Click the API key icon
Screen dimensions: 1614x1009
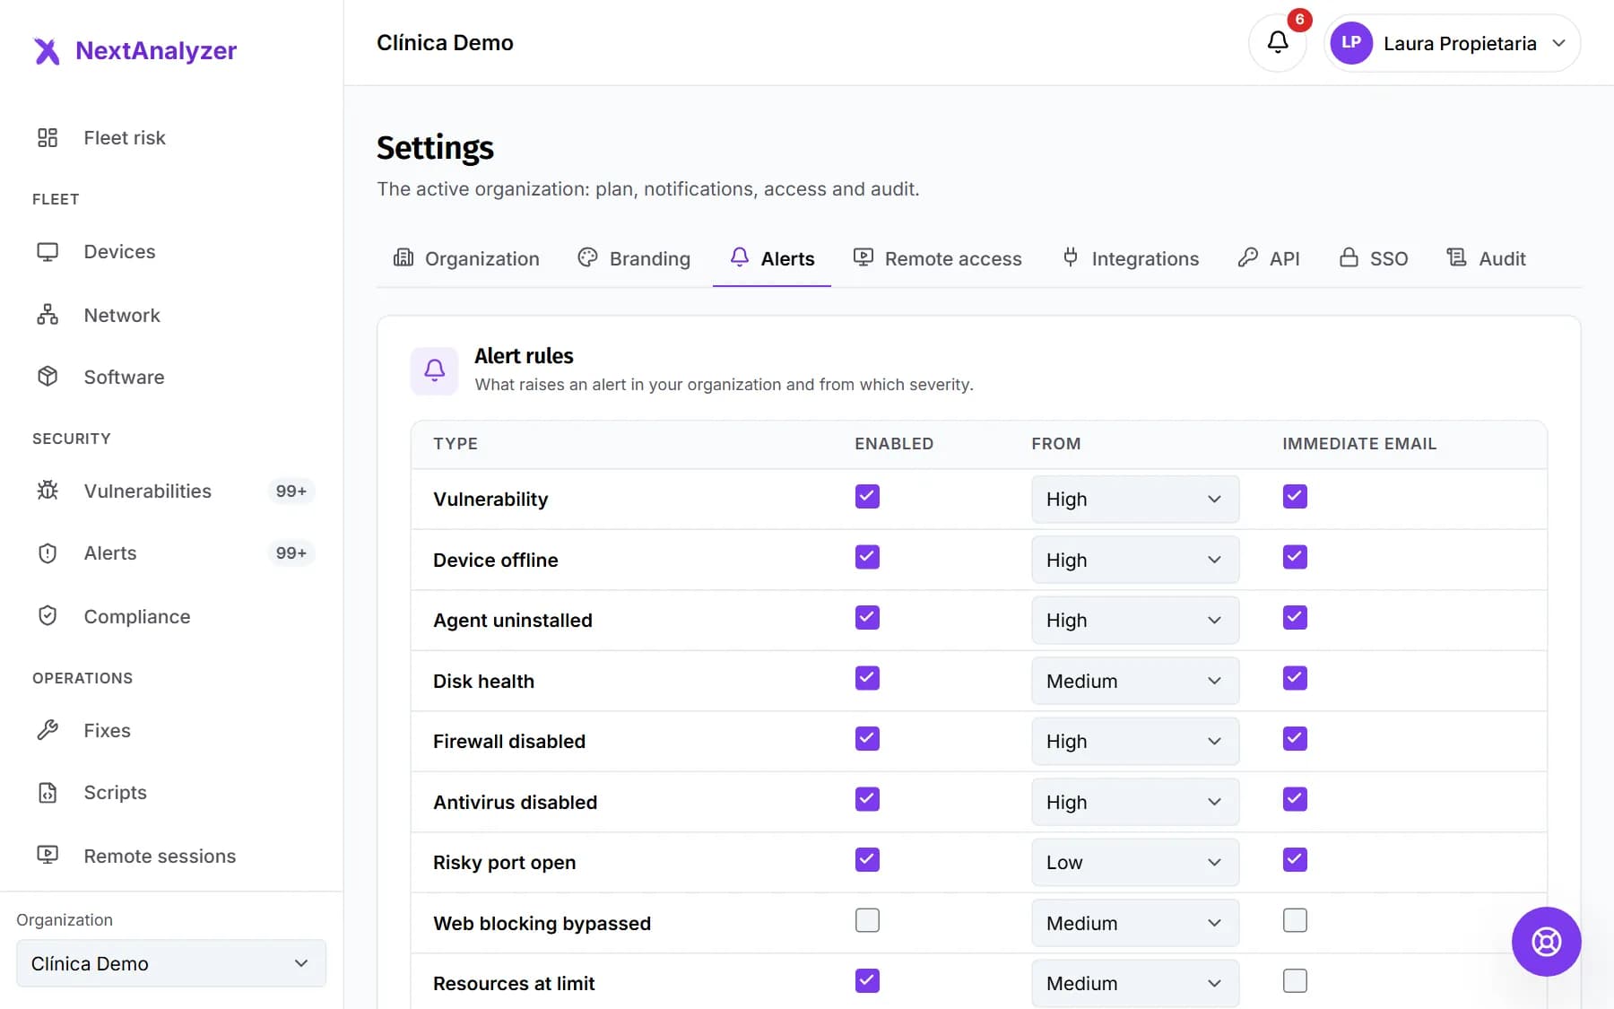1248,258
